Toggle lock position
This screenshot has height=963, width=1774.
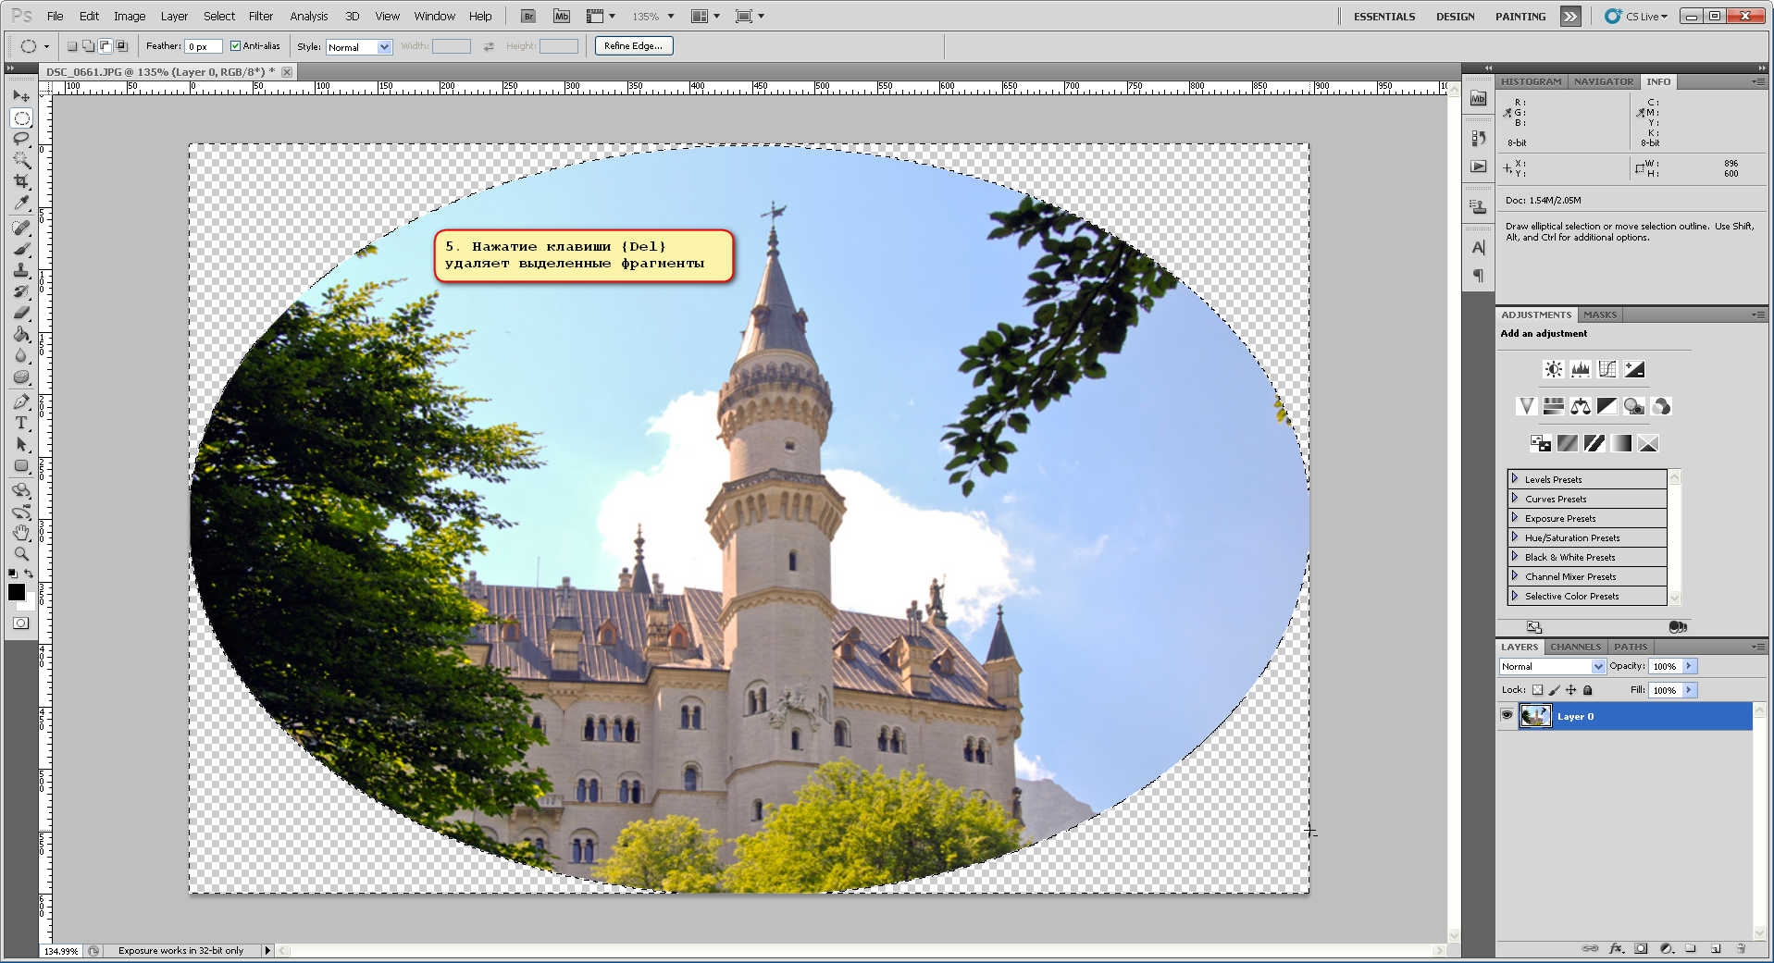1570,690
